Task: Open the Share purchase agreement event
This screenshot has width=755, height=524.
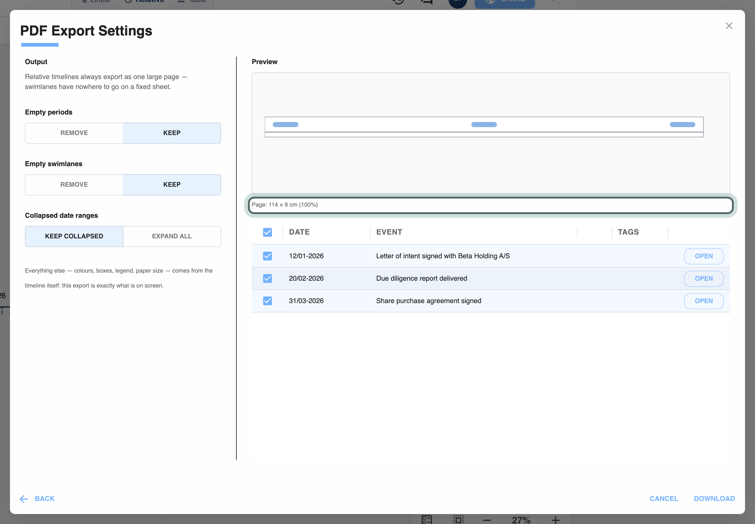Action: click(703, 301)
